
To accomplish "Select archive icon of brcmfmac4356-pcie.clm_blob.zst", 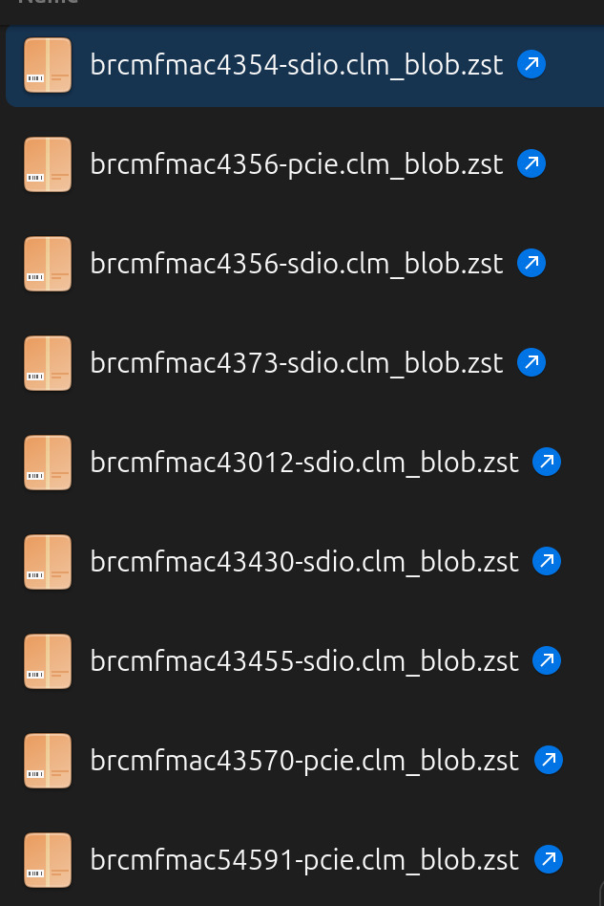I will click(48, 164).
